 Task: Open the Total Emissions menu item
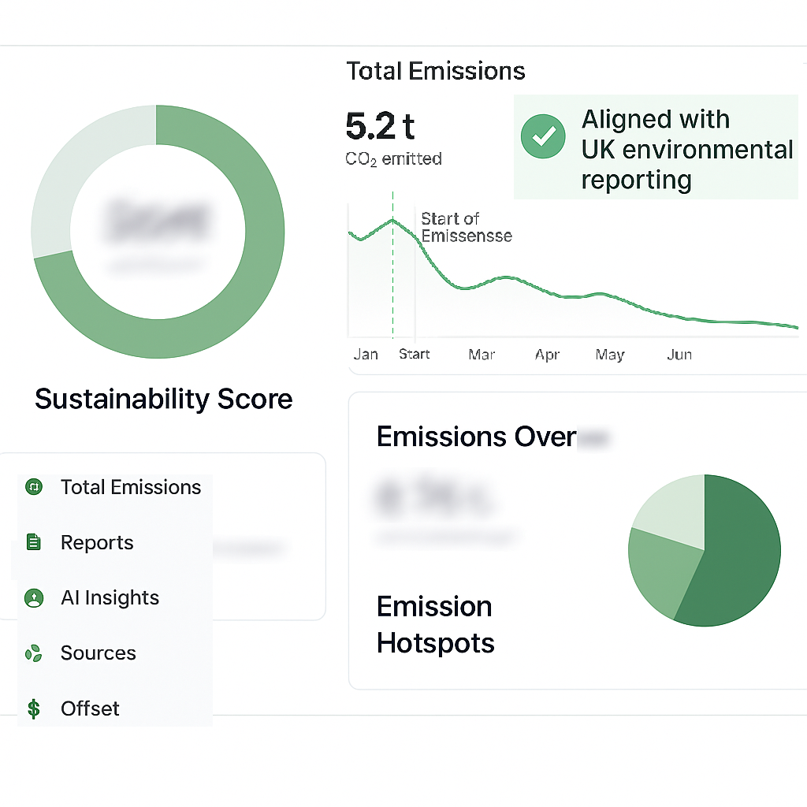point(131,487)
